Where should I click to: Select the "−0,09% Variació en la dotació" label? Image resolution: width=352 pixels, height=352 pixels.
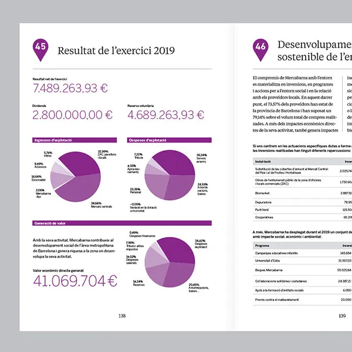click(143, 208)
